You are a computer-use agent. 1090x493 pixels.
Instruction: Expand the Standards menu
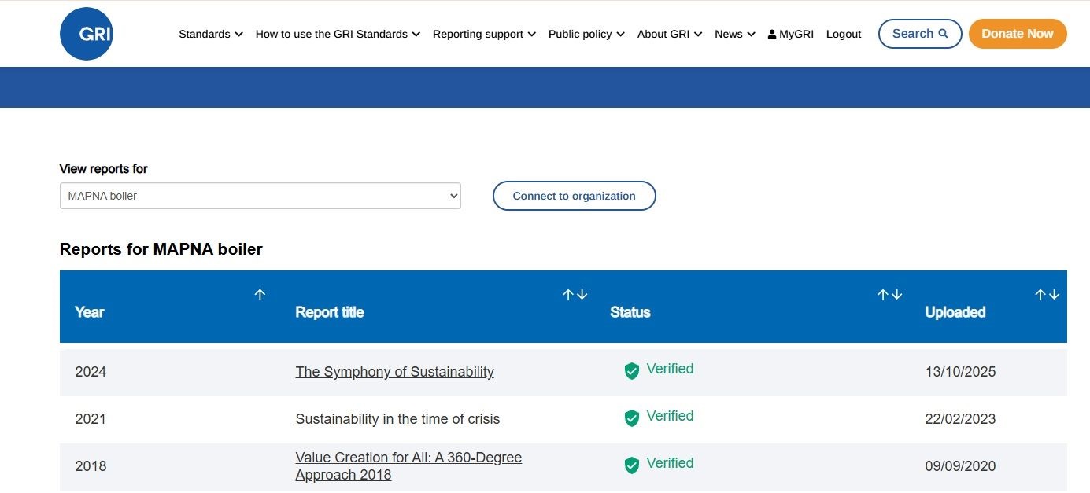click(x=210, y=34)
